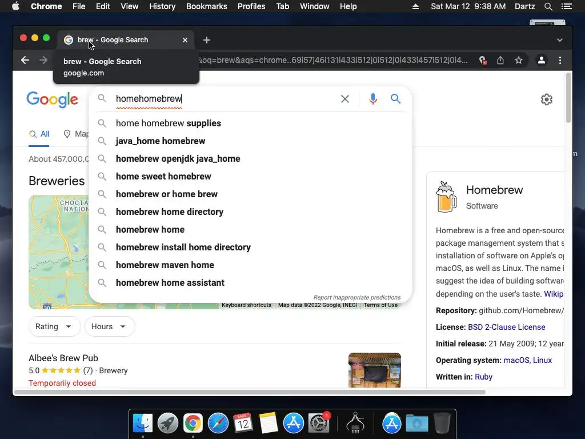Image resolution: width=585 pixels, height=439 pixels.
Task: Expand the tab search chevron
Action: click(x=560, y=40)
